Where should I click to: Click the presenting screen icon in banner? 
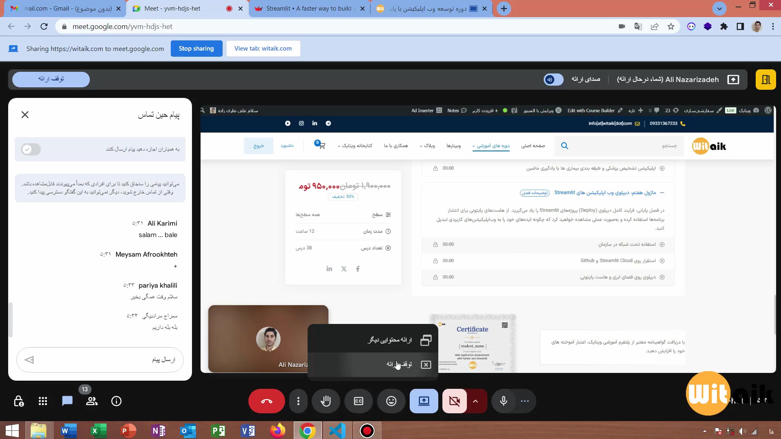pos(733,79)
